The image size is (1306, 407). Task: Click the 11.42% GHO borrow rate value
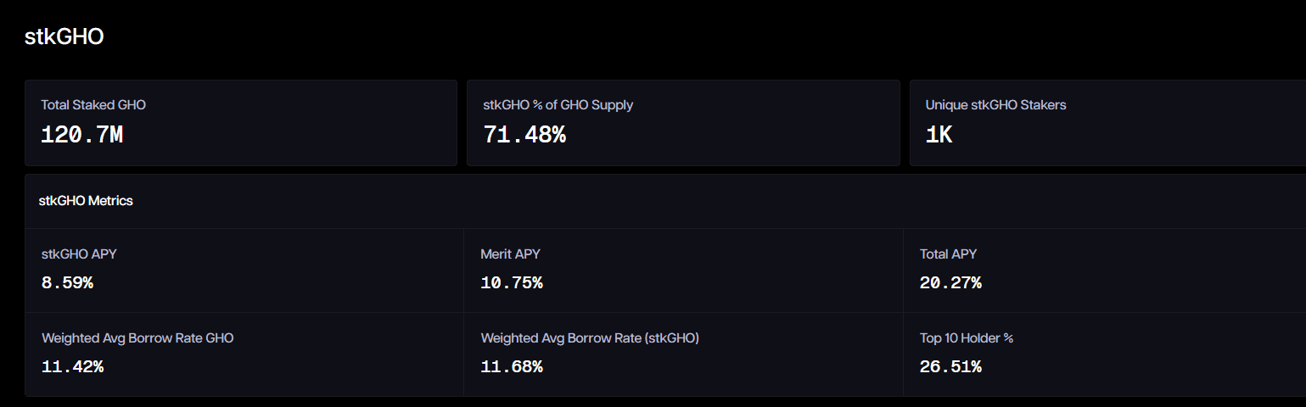72,367
